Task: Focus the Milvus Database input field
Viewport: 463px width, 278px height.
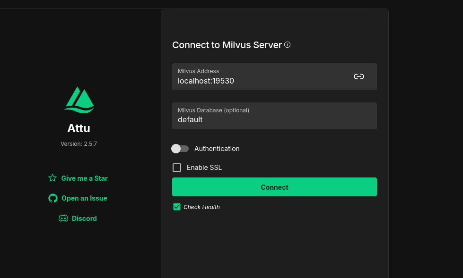Action: click(274, 116)
